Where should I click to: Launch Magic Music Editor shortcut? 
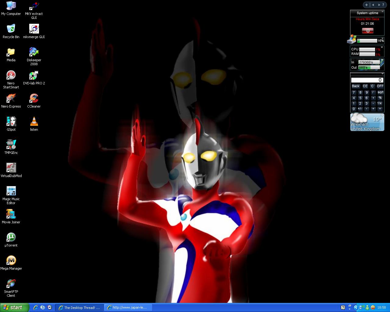pyautogui.click(x=11, y=195)
